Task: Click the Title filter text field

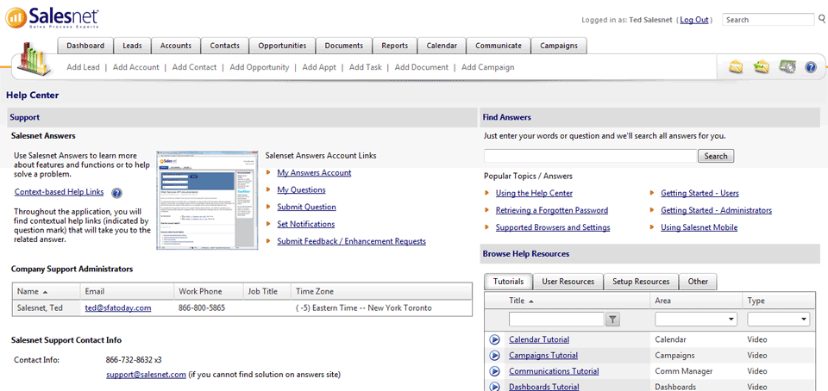Action: [556, 320]
